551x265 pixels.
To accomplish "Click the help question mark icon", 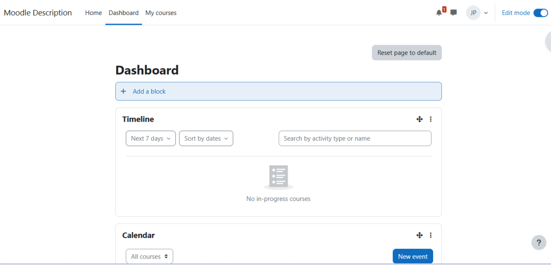I will tap(539, 242).
